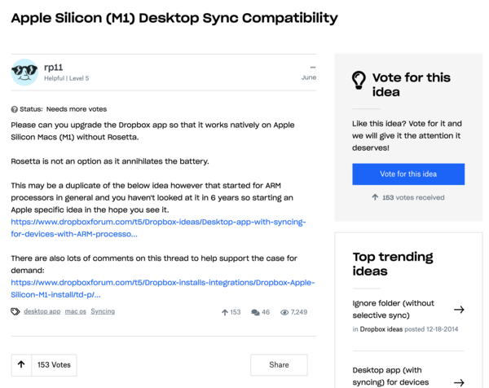
Task: Click the comments bubble icon showing 46
Action: point(256,312)
